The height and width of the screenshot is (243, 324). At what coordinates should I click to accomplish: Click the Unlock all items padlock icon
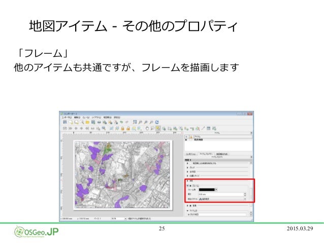coord(128,128)
